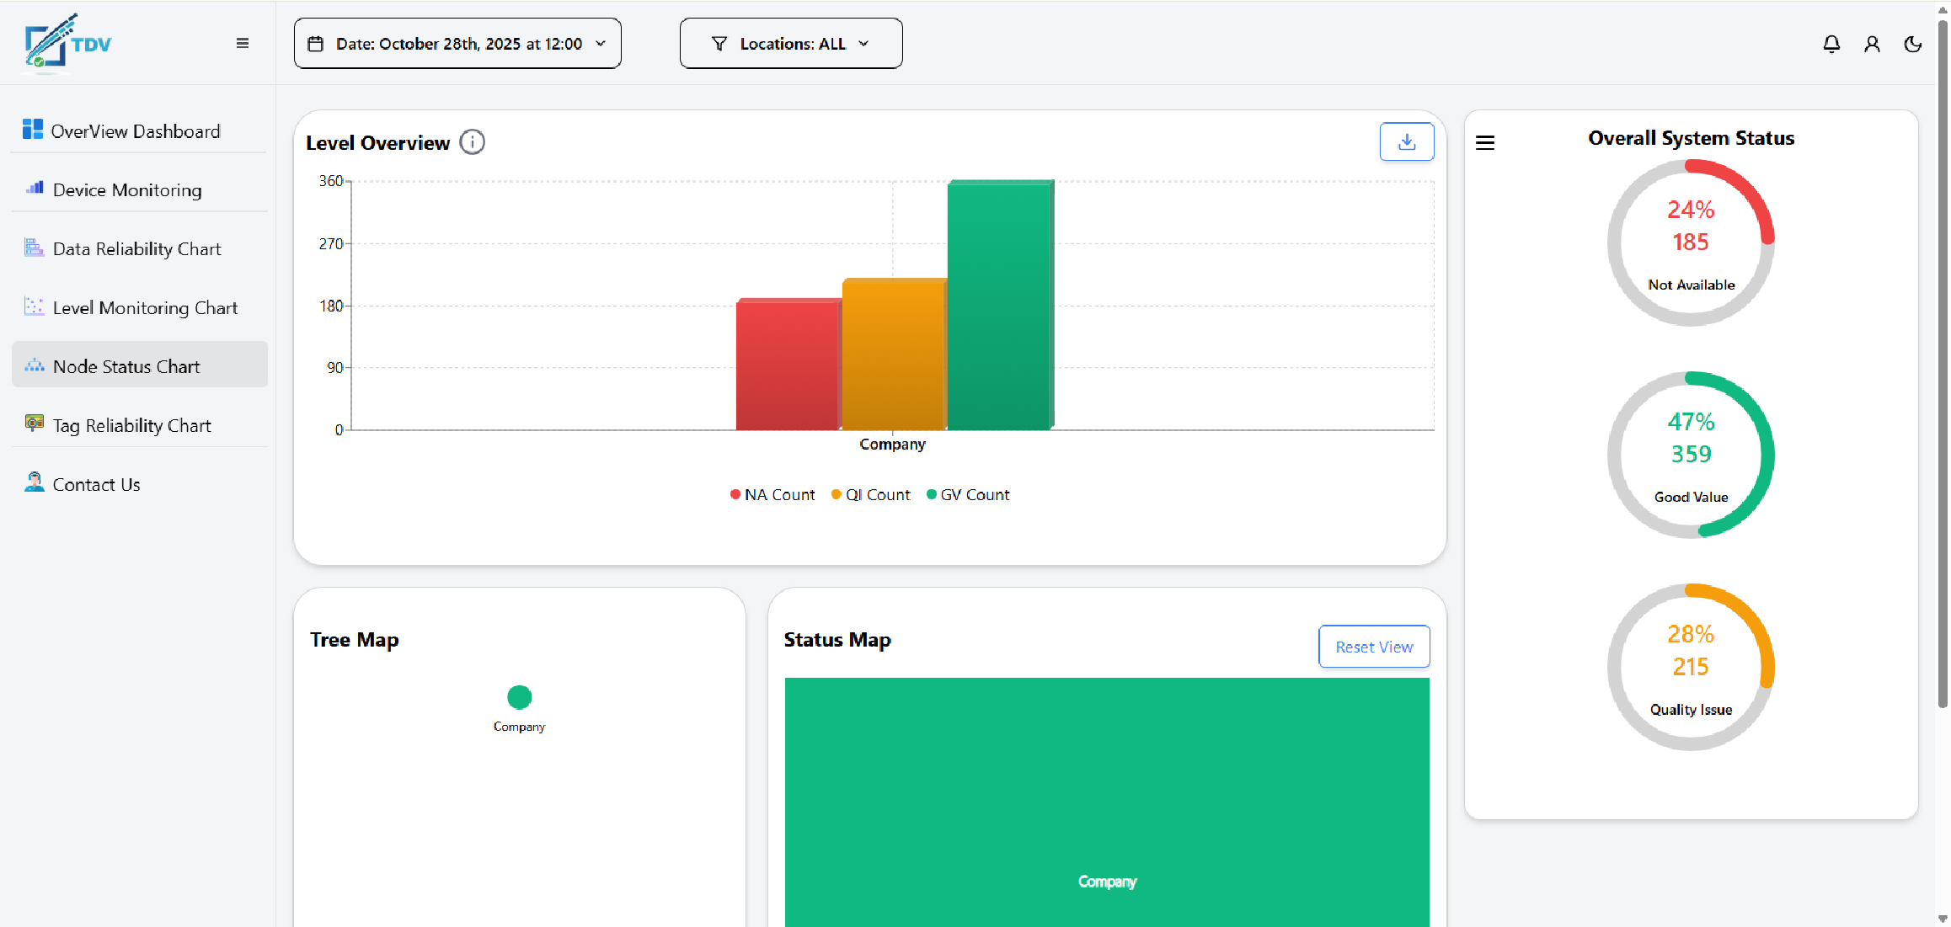Click the TDV logo

(x=67, y=42)
